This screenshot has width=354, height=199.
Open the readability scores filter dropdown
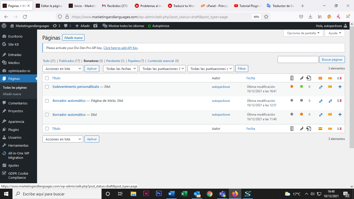[x=211, y=69]
